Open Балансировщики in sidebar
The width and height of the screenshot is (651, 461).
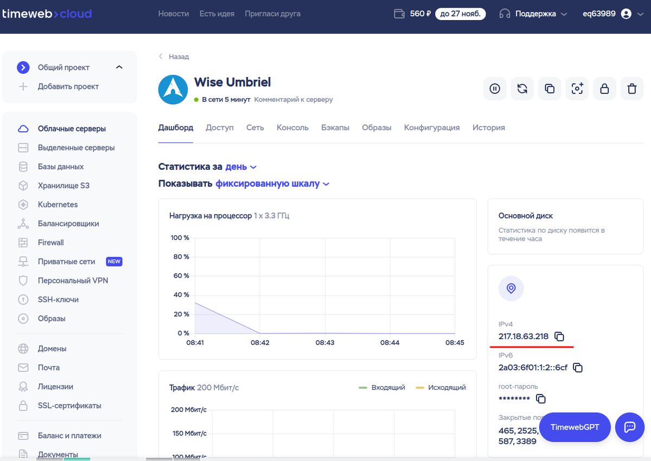coord(69,223)
